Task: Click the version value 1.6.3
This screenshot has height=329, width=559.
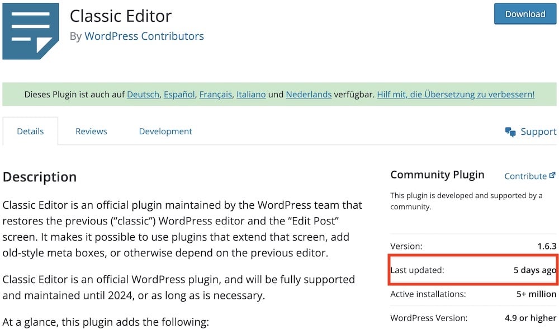Action: [547, 246]
